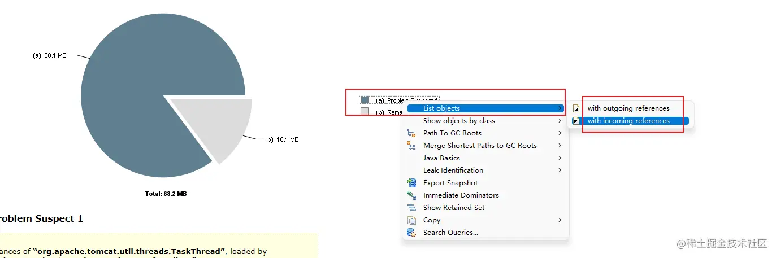Screen dimensions: 776x258
Task: Click the Remainder legend light gray swatch
Action: [365, 111]
